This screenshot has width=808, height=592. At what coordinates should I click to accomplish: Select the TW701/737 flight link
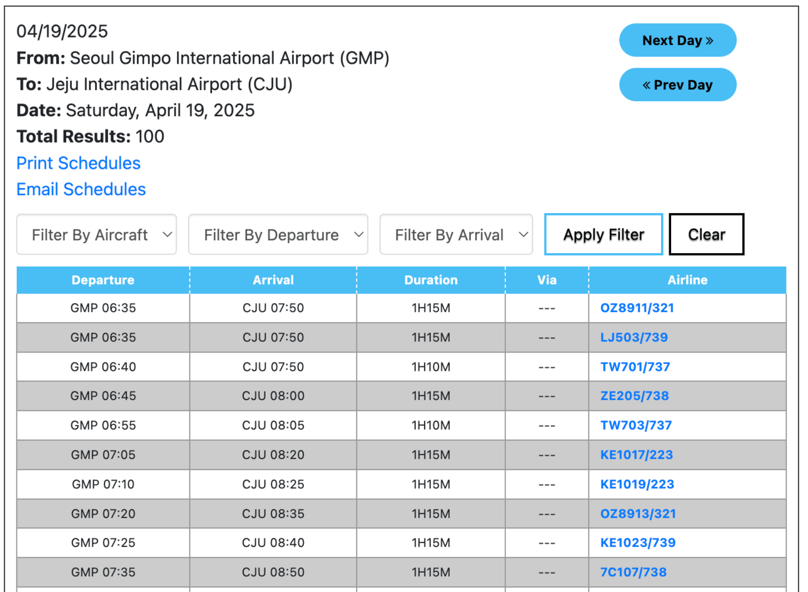[x=635, y=367]
